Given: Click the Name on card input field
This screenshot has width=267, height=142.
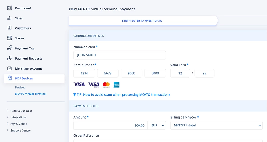Looking at the screenshot, I should [x=120, y=55].
